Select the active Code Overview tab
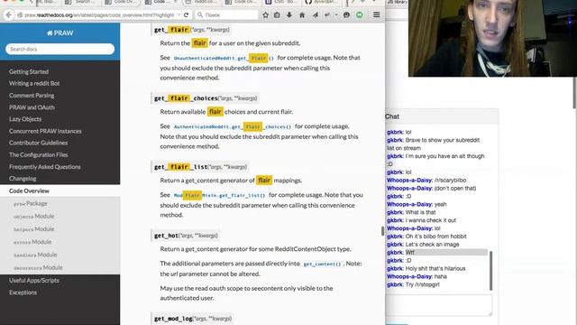This screenshot has width=577, height=325. [161, 2]
